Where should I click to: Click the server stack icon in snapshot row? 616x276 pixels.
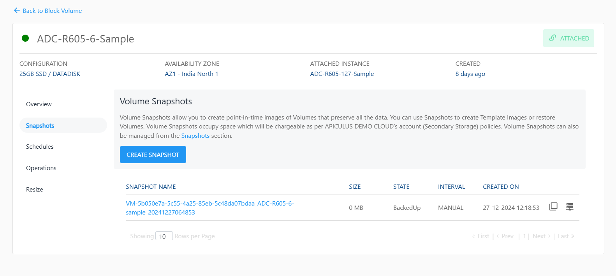[x=570, y=207]
